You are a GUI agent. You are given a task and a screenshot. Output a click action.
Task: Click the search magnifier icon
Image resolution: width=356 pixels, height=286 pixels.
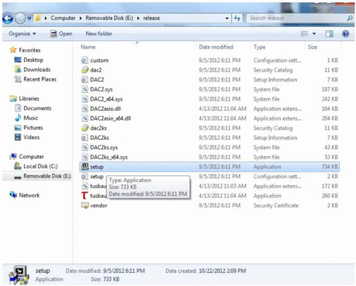[x=350, y=18]
